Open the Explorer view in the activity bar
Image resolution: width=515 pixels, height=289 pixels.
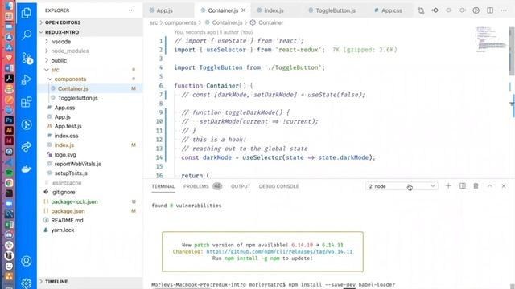tap(27, 13)
